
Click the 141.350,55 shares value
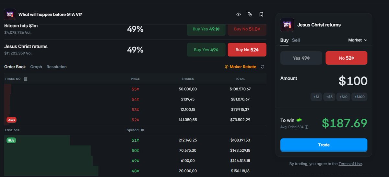click(188, 120)
